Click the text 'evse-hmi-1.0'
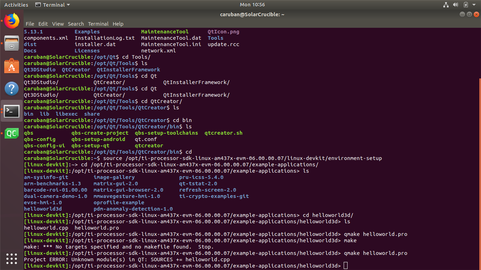The height and width of the screenshot is (270, 481). coord(43,202)
